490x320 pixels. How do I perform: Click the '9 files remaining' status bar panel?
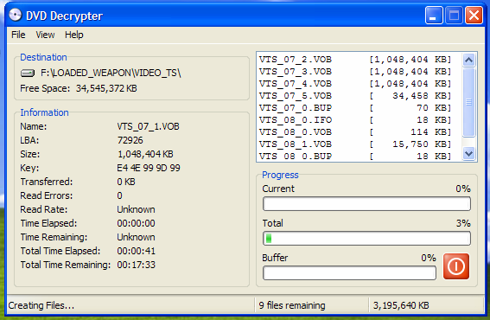coord(312,305)
